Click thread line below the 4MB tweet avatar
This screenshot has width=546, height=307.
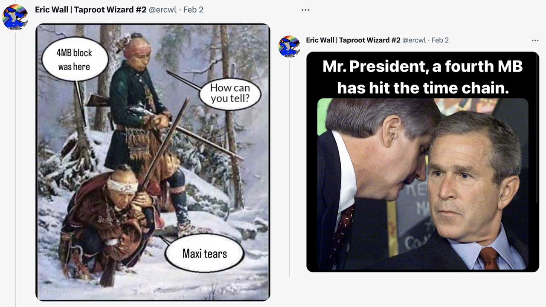coord(15,171)
